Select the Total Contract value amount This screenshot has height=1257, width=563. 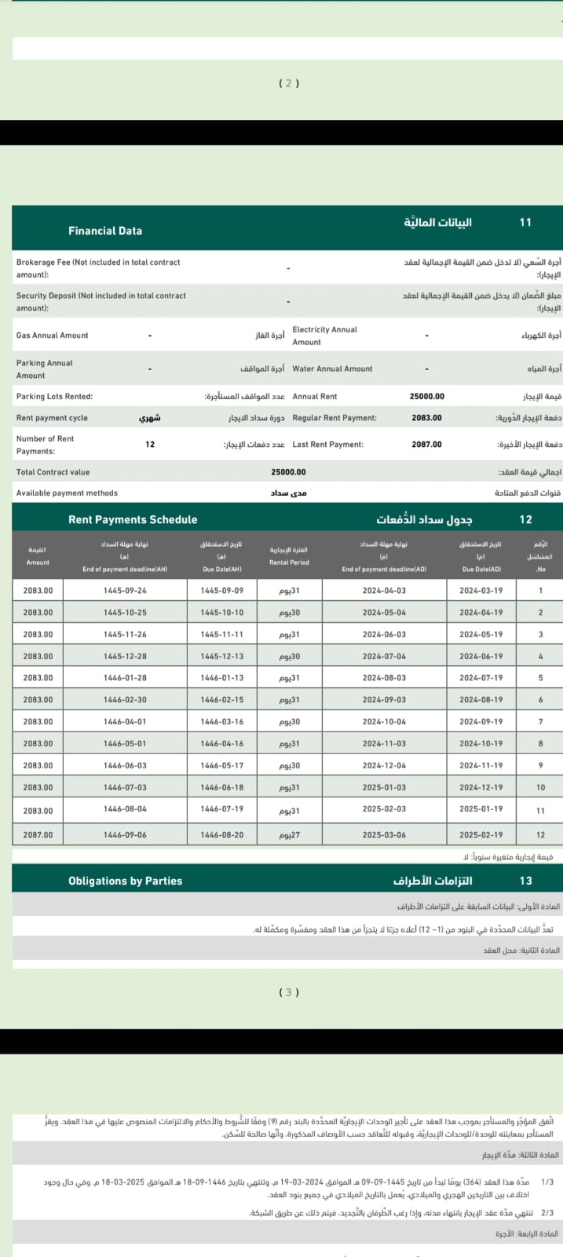(x=288, y=472)
